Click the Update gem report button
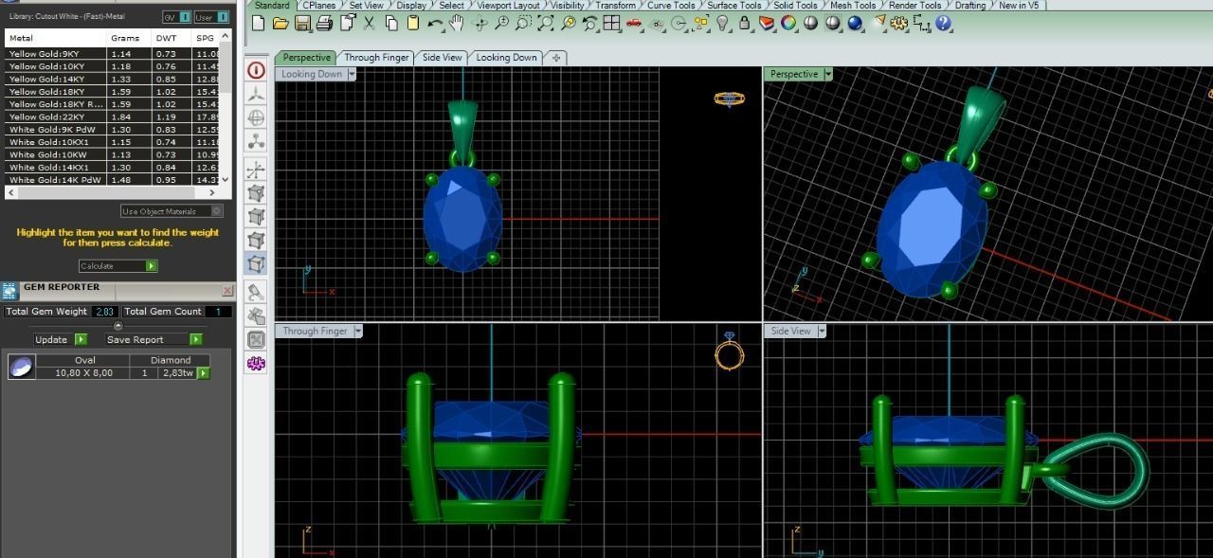1213x558 pixels. tap(60, 339)
